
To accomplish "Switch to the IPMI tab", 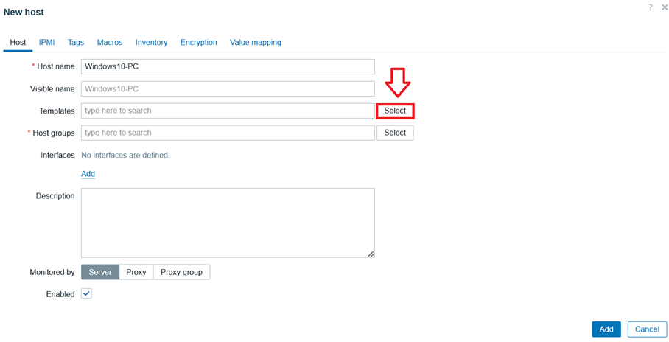I will click(x=47, y=43).
